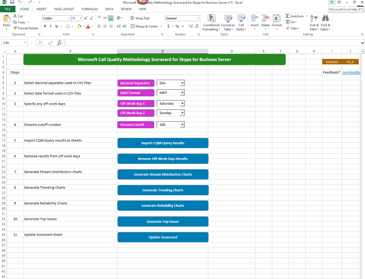Open the font size dropdown
The image size is (365, 279).
coord(81,18)
